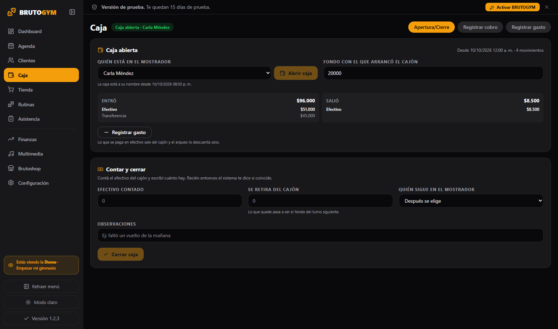Click the wallet icon beside Caja abierta heading
Image resolution: width=558 pixels, height=329 pixels.
100,50
